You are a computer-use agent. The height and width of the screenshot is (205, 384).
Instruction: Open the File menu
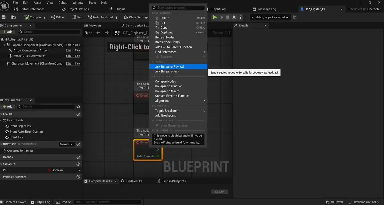point(15,2)
